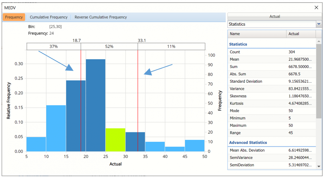Click the Actual column header in table
Viewport: 323px width, 178px height.
[x=300, y=34]
